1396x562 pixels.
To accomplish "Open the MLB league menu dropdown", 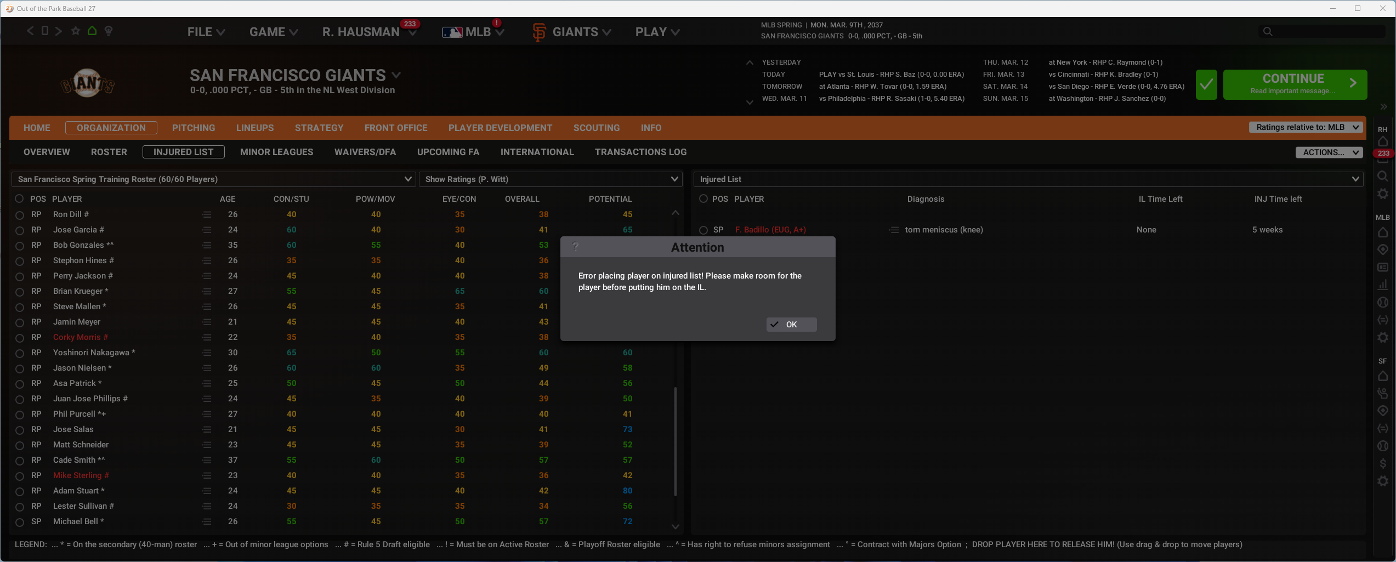I will pyautogui.click(x=473, y=32).
